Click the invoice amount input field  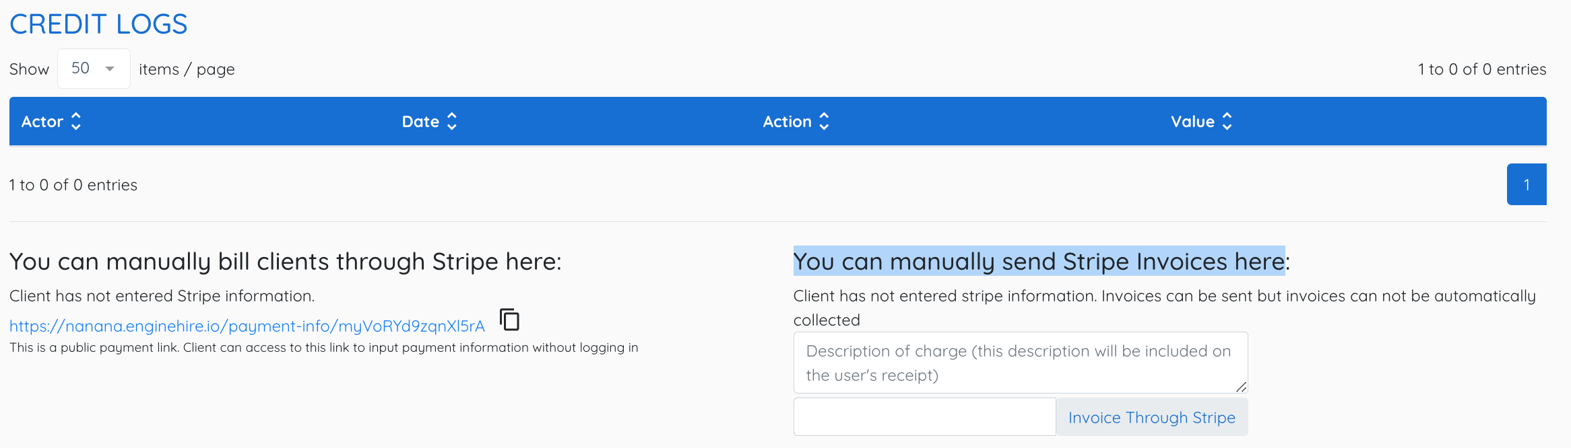pos(925,417)
